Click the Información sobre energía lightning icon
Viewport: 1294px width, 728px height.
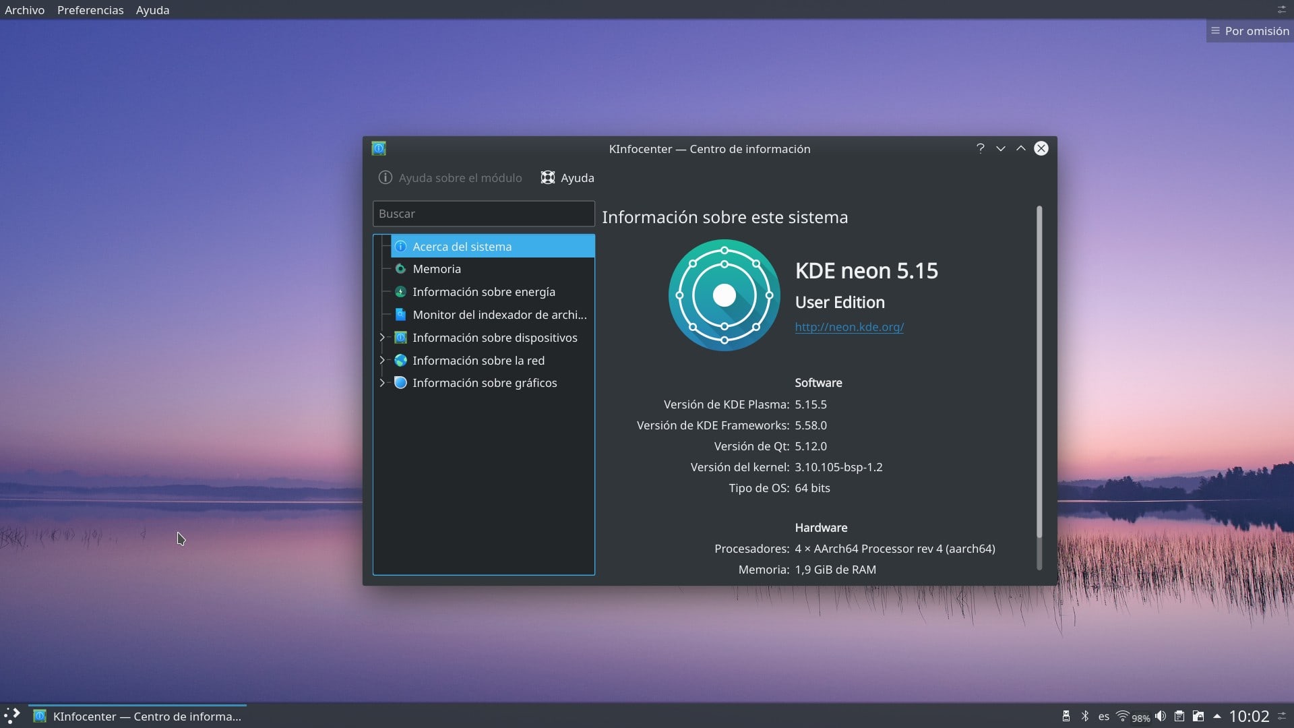(401, 291)
